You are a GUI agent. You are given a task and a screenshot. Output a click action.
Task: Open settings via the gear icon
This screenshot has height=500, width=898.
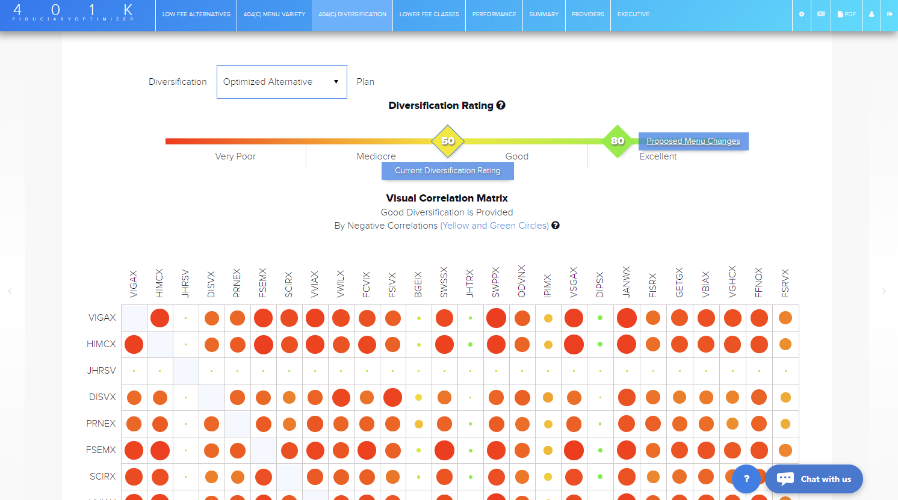(801, 14)
